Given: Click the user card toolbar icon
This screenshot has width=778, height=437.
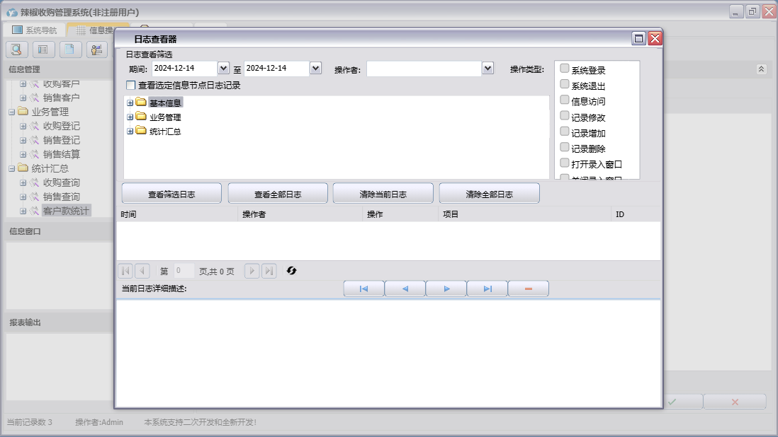Looking at the screenshot, I should pyautogui.click(x=97, y=49).
